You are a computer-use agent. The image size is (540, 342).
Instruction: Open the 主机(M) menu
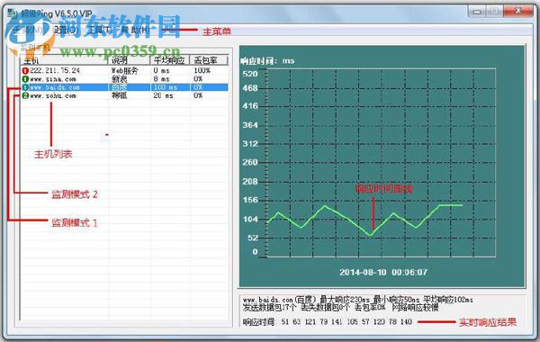[28, 31]
